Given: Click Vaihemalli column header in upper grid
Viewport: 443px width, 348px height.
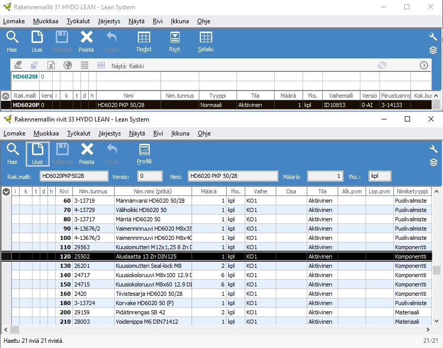Looking at the screenshot, I should 341,96.
